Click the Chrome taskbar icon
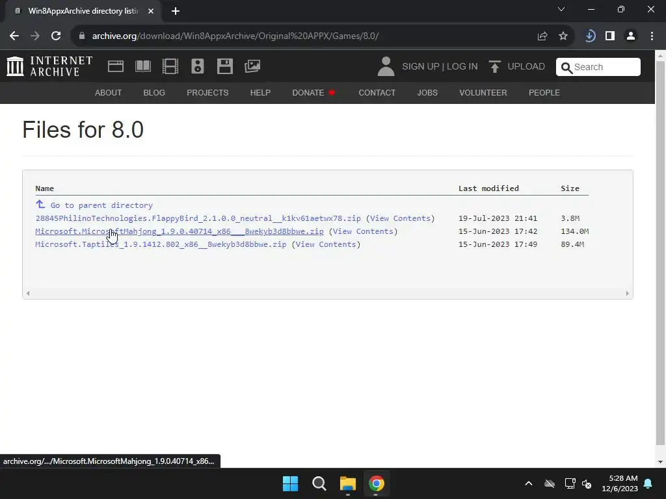Image resolution: width=666 pixels, height=499 pixels. coord(376,483)
